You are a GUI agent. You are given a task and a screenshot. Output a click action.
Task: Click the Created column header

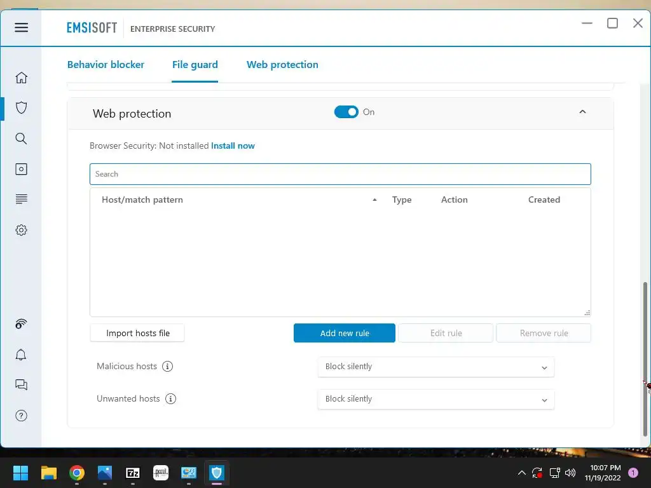(544, 200)
